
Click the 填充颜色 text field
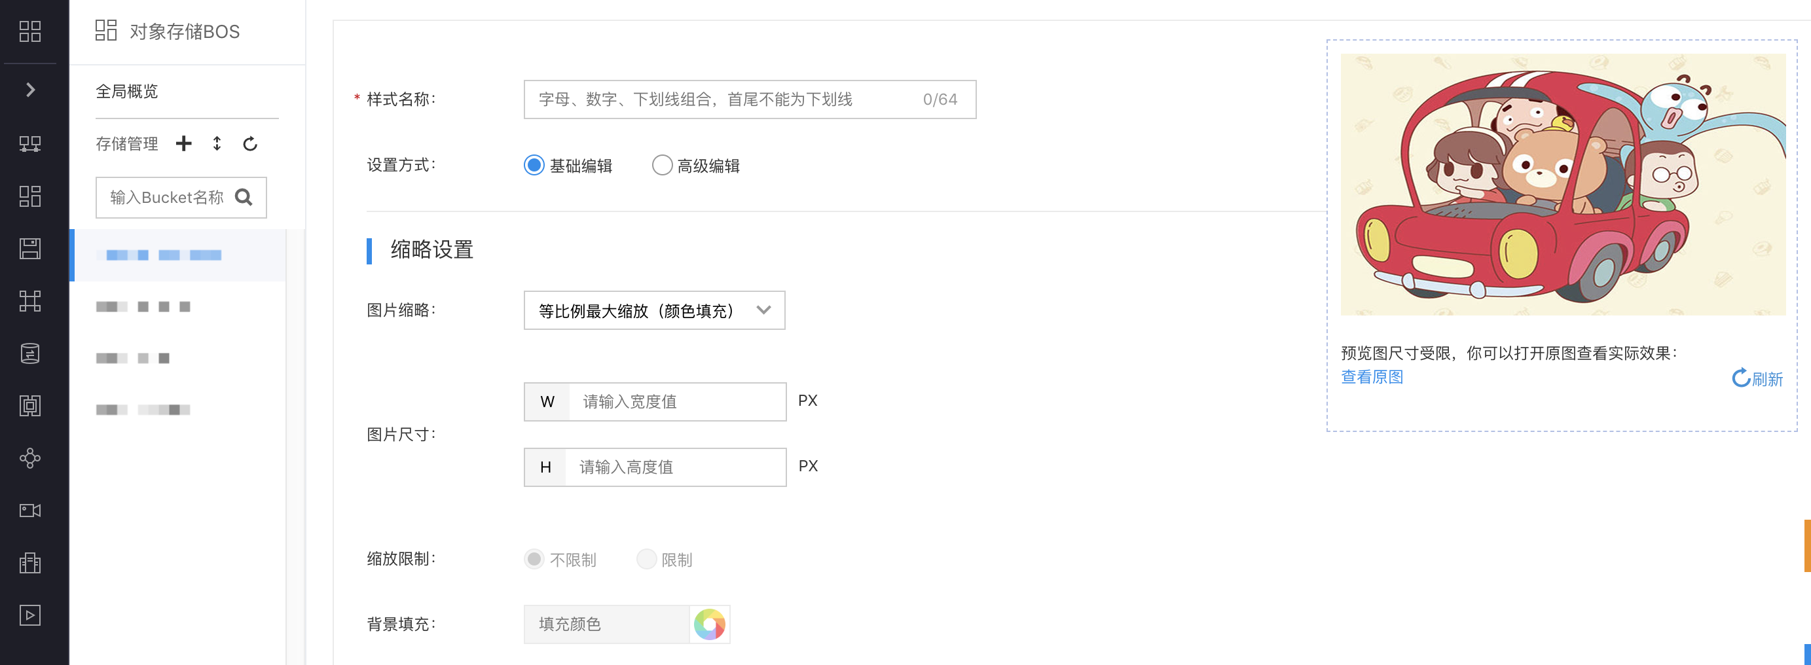click(607, 624)
